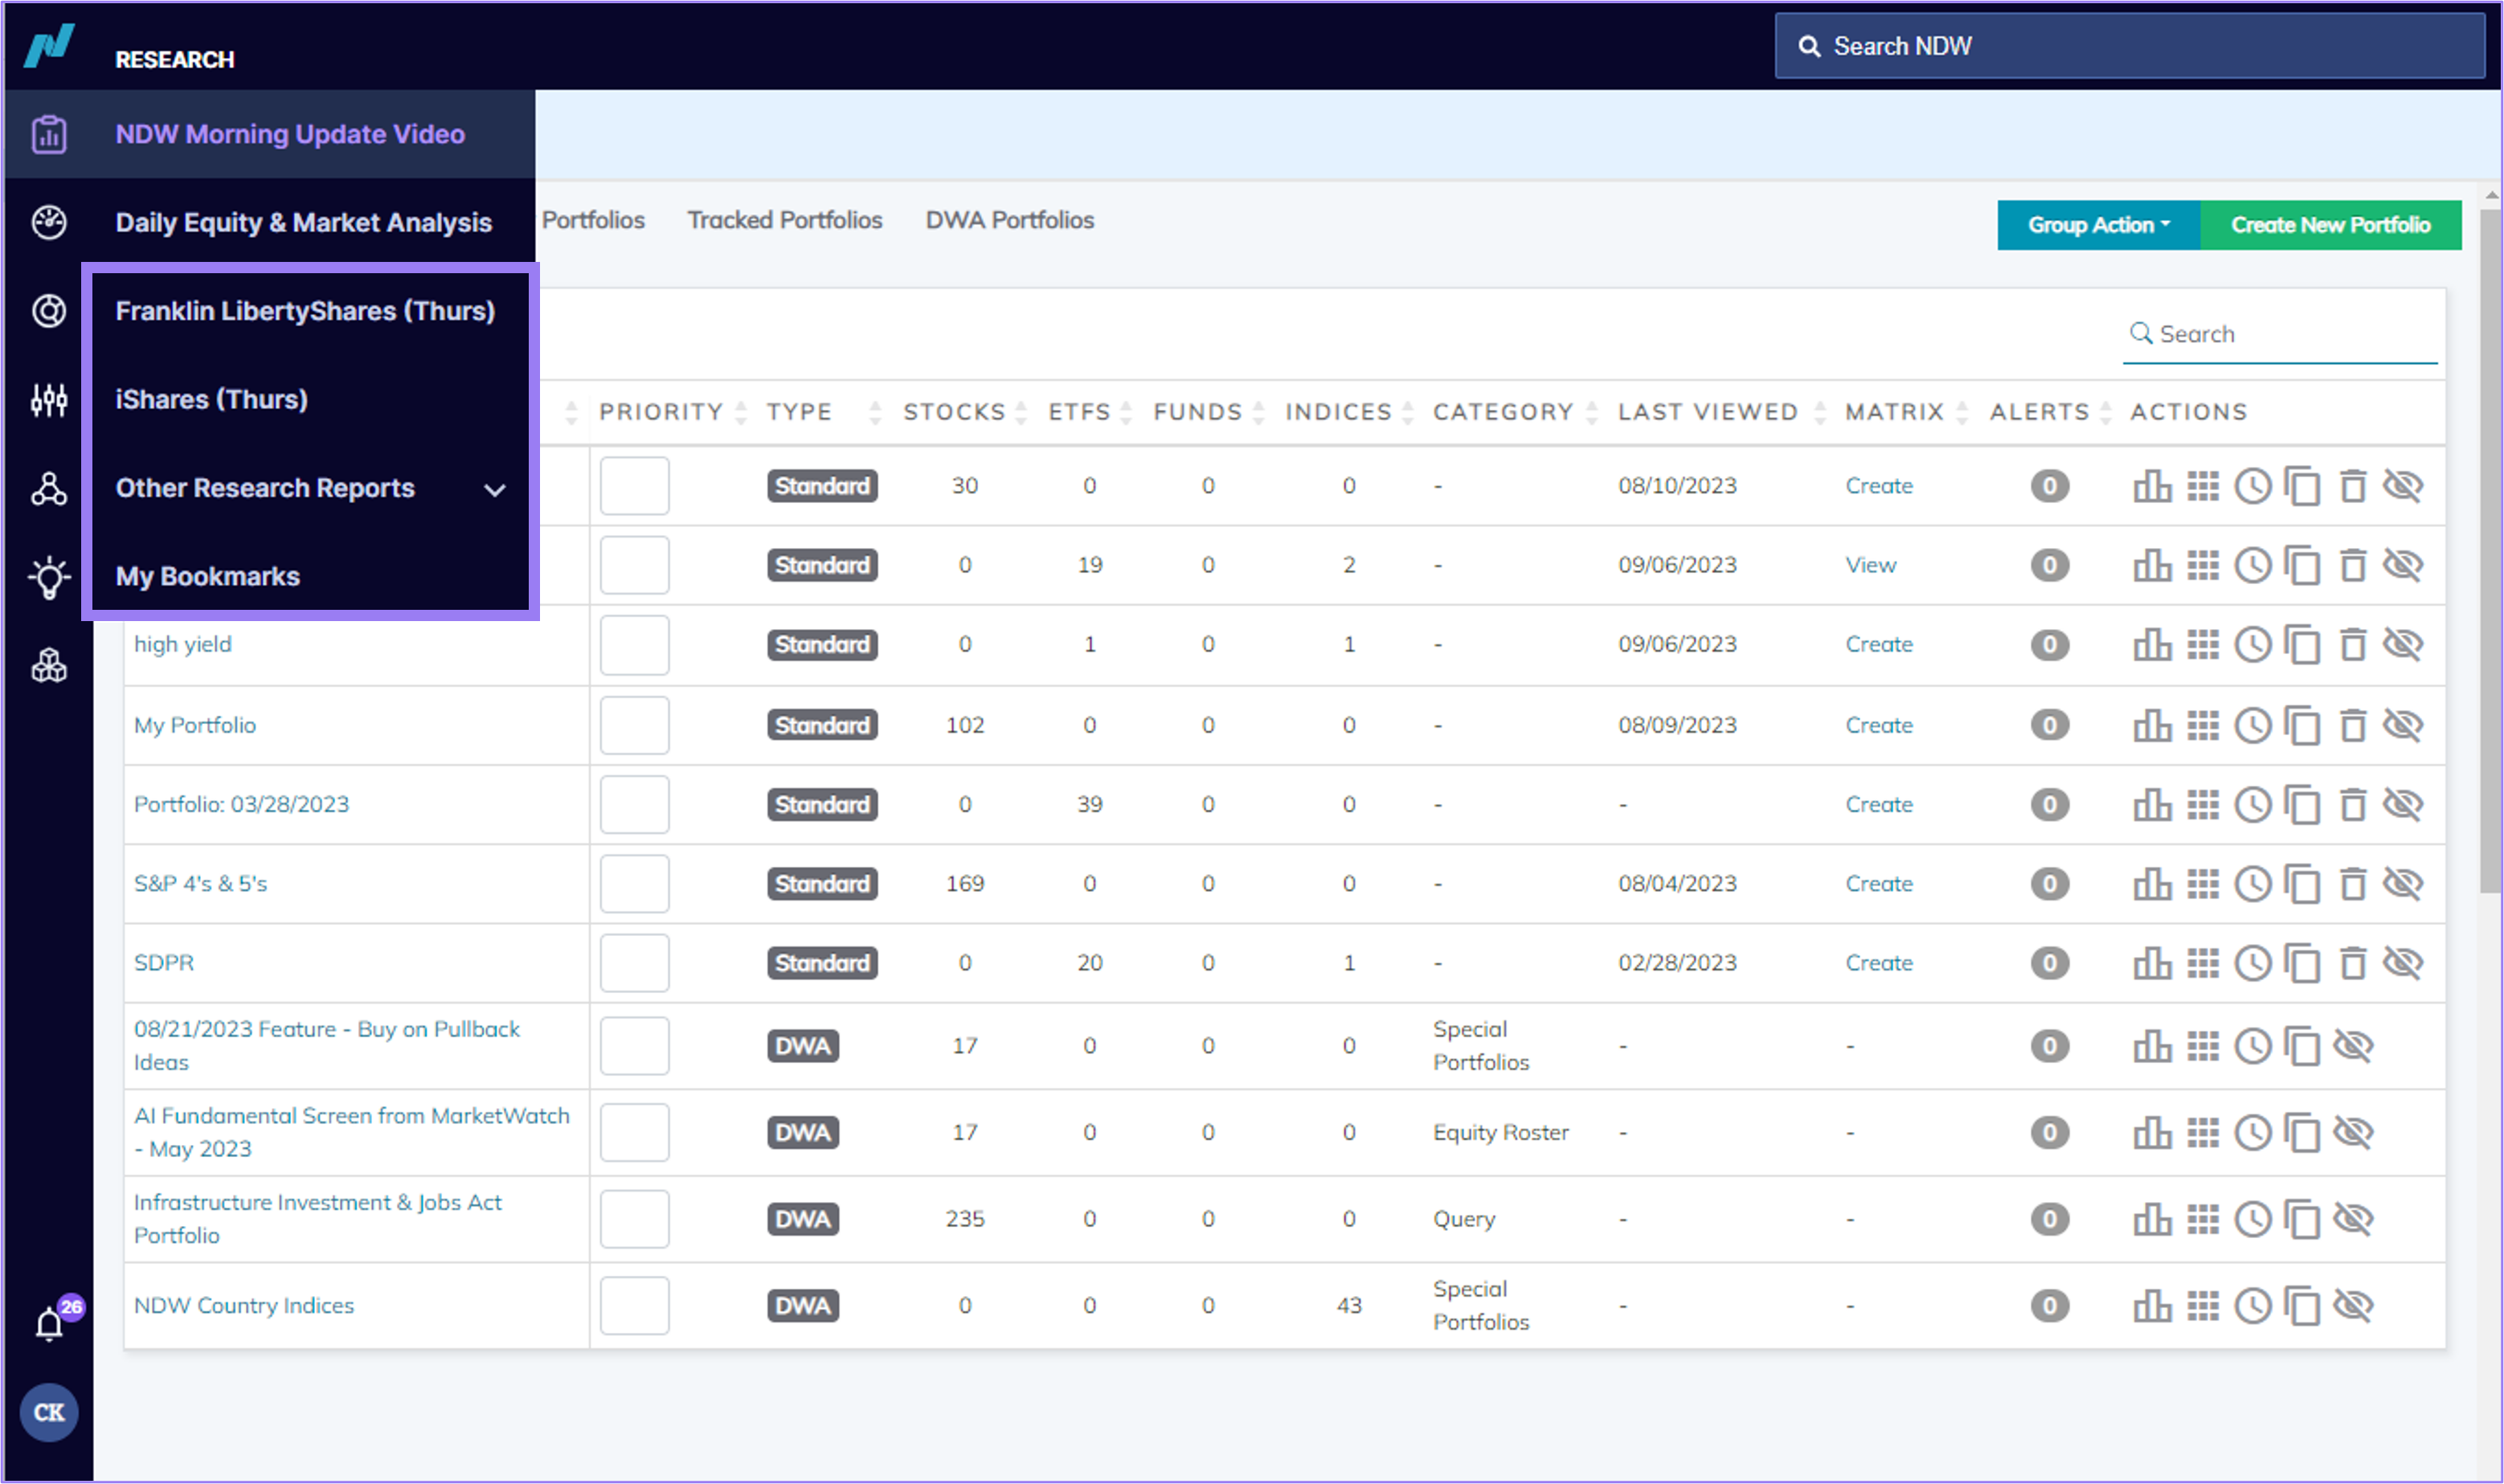
Task: Toggle visibility of S&P 4's & 5's
Action: (x=2402, y=884)
